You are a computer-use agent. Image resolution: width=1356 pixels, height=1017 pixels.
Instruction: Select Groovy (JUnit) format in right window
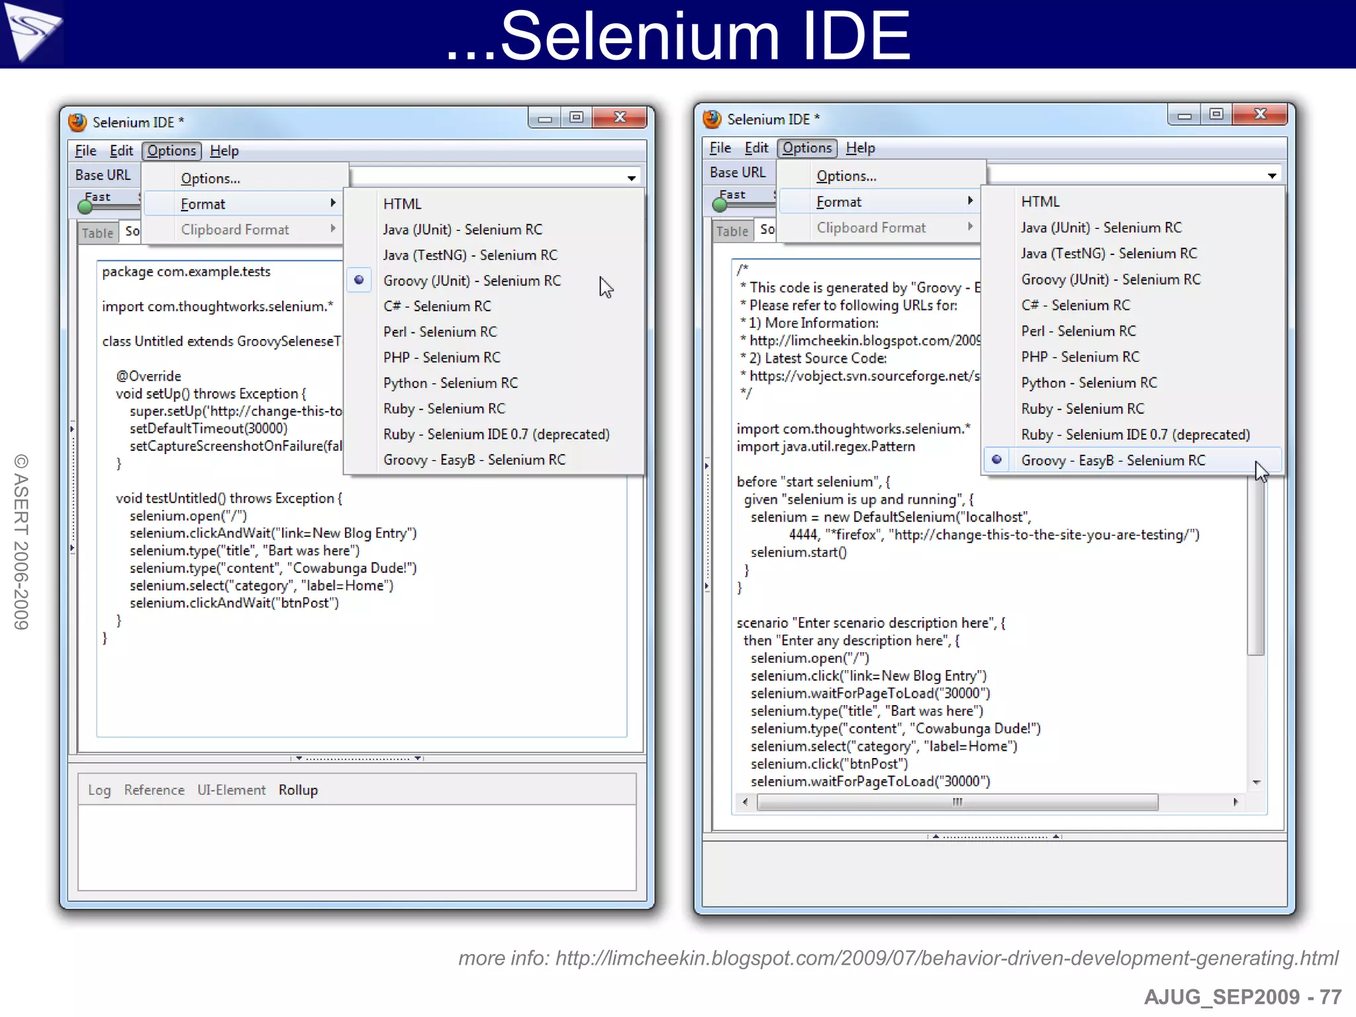pyautogui.click(x=1133, y=279)
